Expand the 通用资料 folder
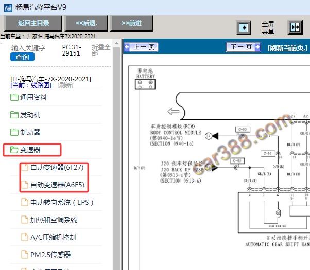This screenshot has height=270, width=310. point(33,97)
